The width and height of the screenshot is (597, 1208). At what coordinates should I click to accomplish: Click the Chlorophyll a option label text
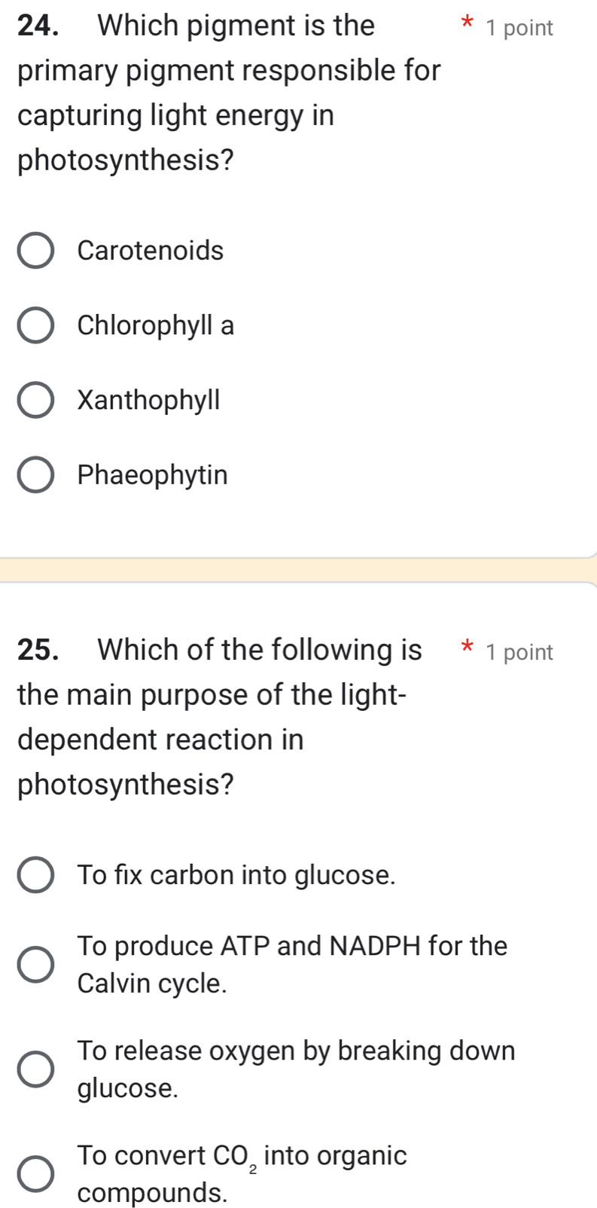pos(155,325)
